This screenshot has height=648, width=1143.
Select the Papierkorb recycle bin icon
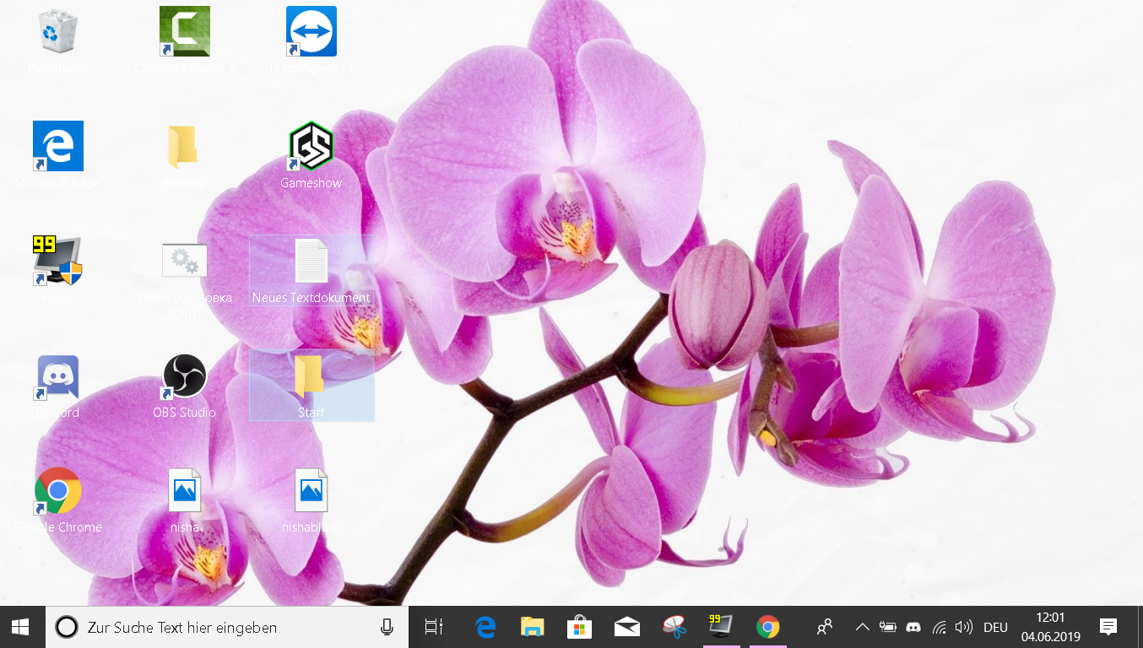click(x=57, y=34)
